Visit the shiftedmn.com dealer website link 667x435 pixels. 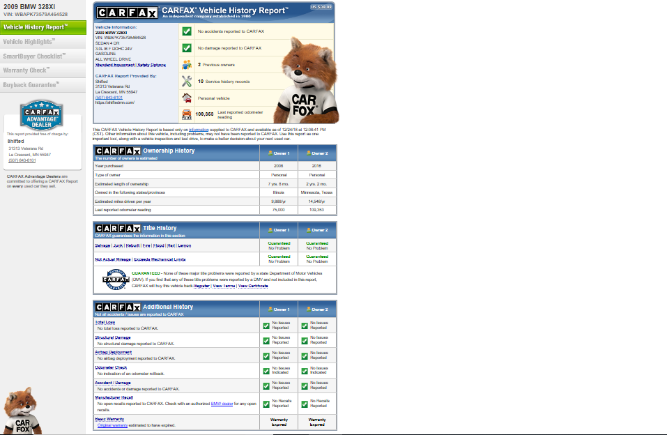pyautogui.click(x=115, y=102)
